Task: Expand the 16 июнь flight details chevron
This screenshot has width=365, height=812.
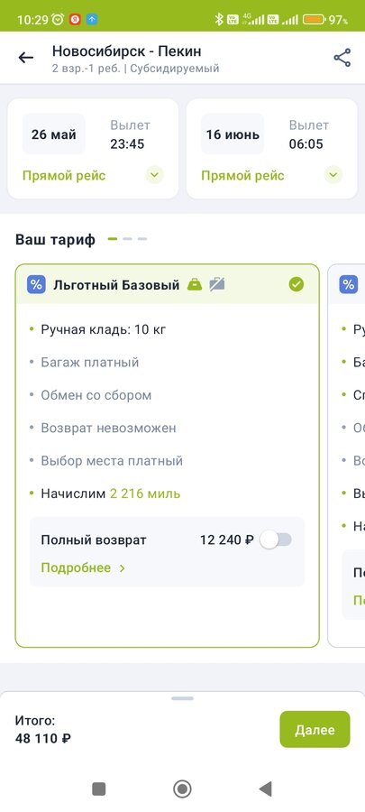Action: tap(333, 176)
